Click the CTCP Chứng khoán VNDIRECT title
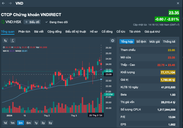This screenshot has height=128, width=183. pyautogui.click(x=31, y=15)
